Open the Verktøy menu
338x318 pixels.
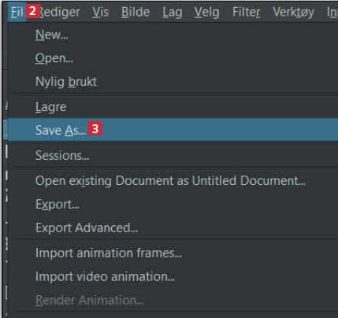pos(293,12)
